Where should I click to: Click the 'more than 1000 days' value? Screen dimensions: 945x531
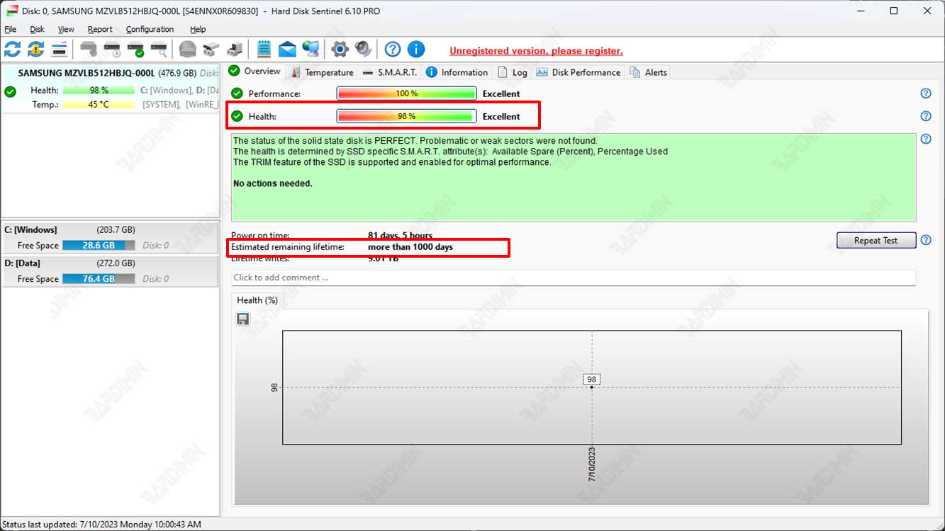coord(410,247)
